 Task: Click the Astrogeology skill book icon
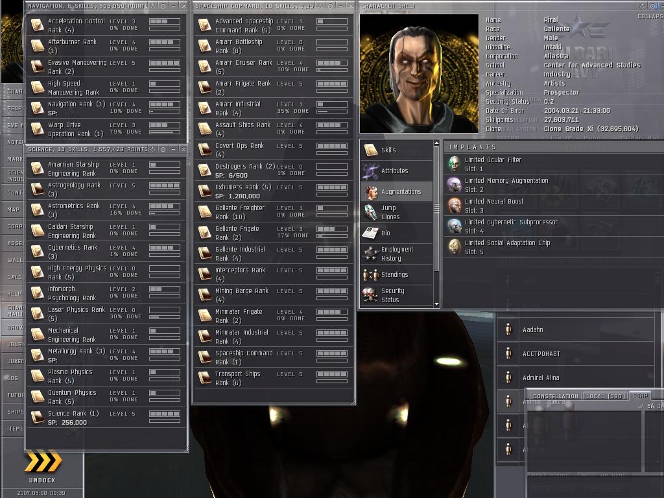pyautogui.click(x=38, y=189)
